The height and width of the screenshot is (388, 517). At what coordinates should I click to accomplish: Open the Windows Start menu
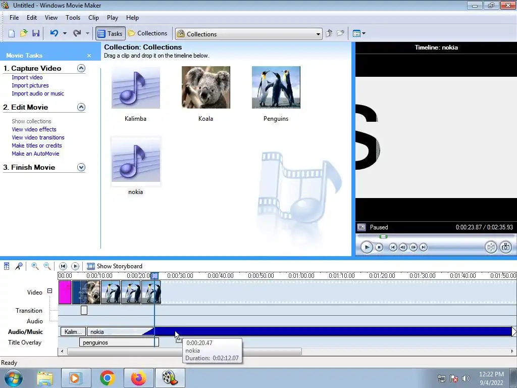coord(13,378)
